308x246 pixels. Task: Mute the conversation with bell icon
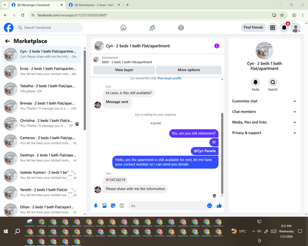(x=256, y=82)
